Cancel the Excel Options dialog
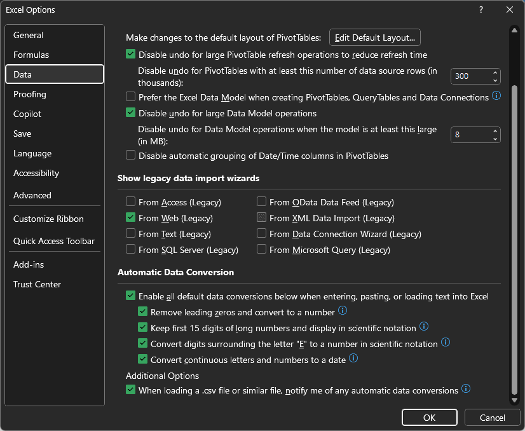Viewport: 525px width, 431px height. tap(492, 418)
